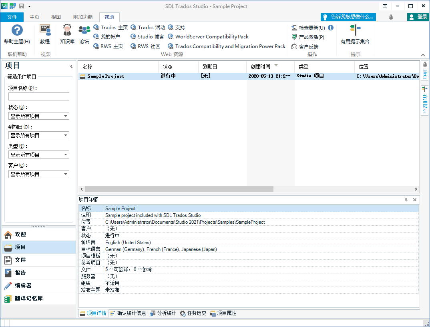Open the 通知 side panel bell tab
The height and width of the screenshot is (327, 430).
point(425,71)
